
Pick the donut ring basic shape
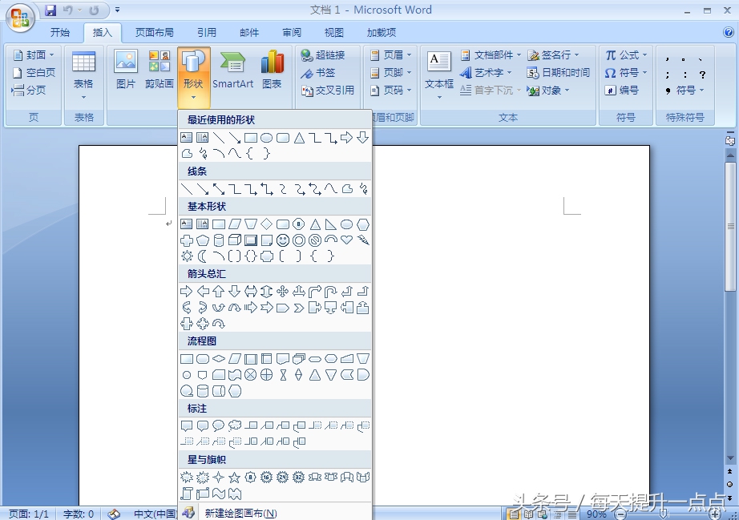[299, 240]
